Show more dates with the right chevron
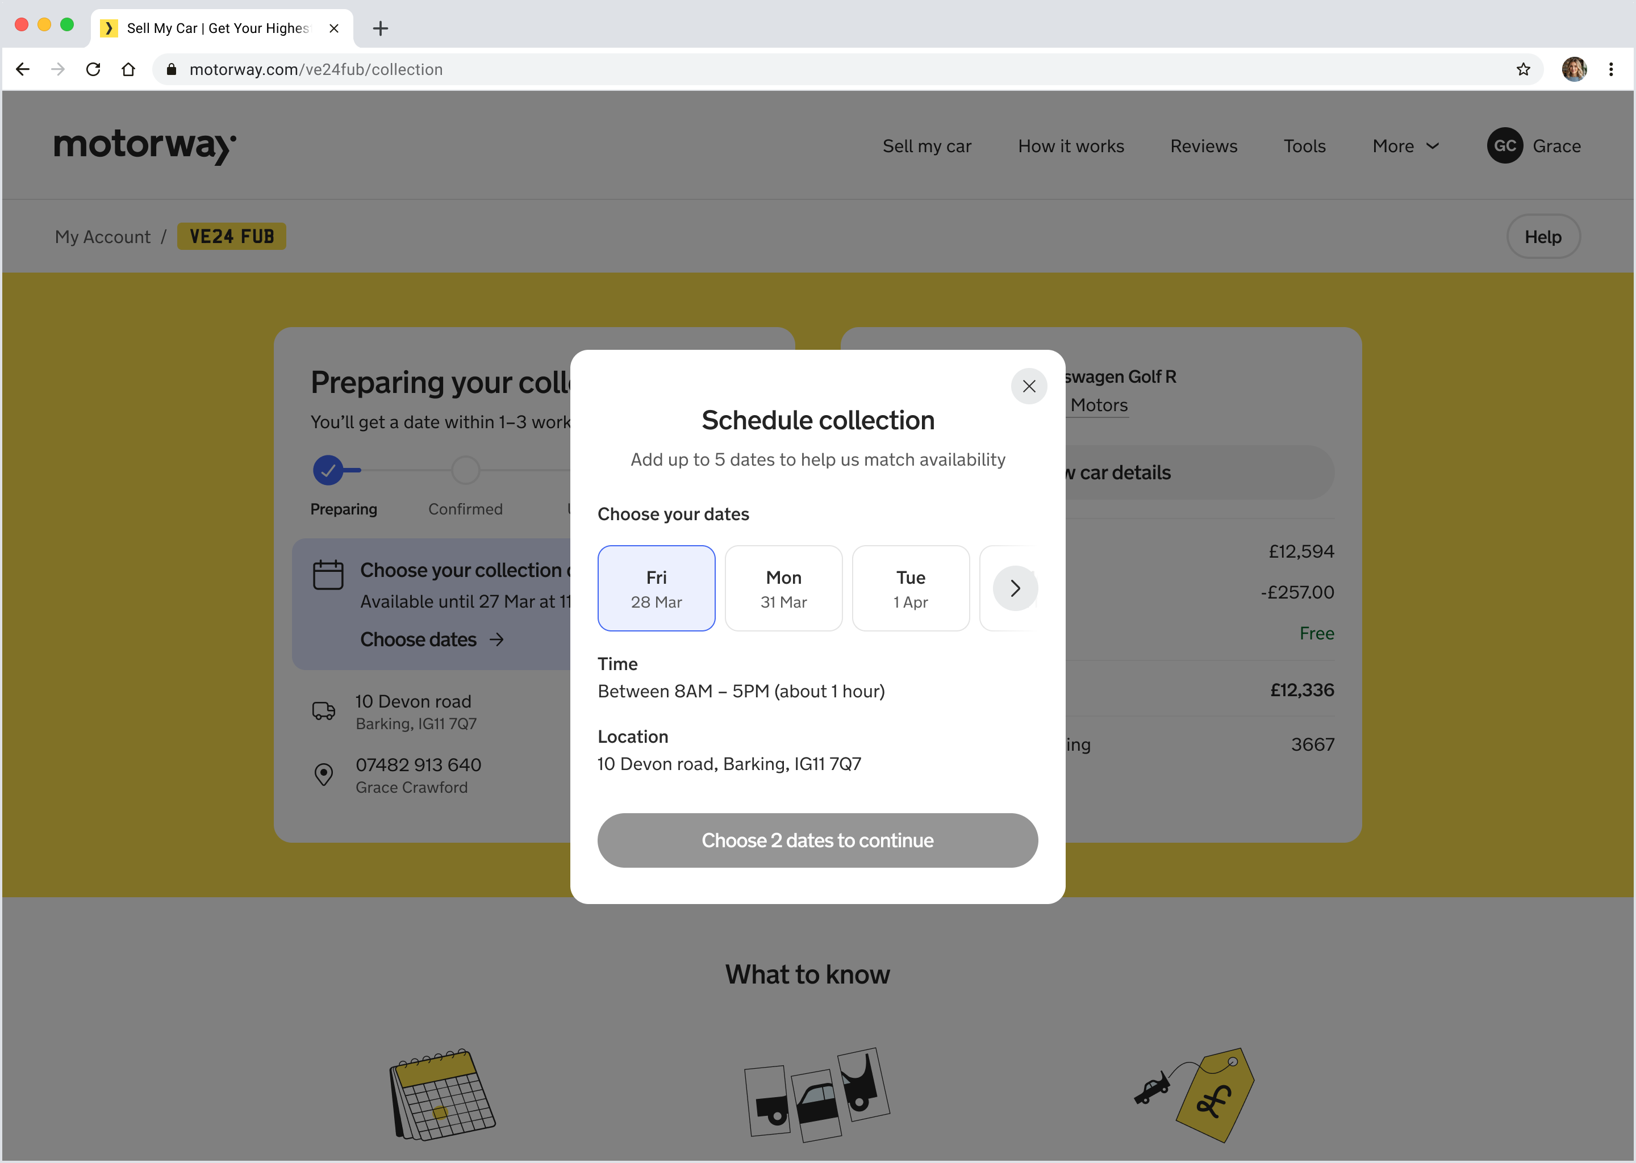 click(1014, 588)
